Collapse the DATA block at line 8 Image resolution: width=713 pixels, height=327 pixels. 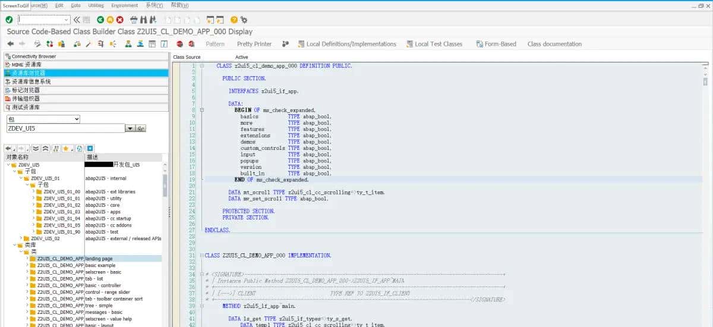tap(202, 111)
